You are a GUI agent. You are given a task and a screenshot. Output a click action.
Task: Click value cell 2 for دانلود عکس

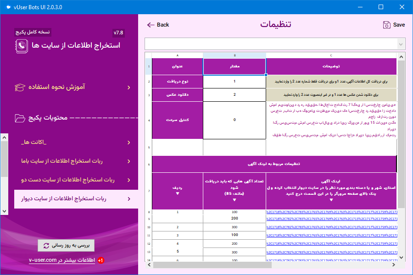[234, 95]
